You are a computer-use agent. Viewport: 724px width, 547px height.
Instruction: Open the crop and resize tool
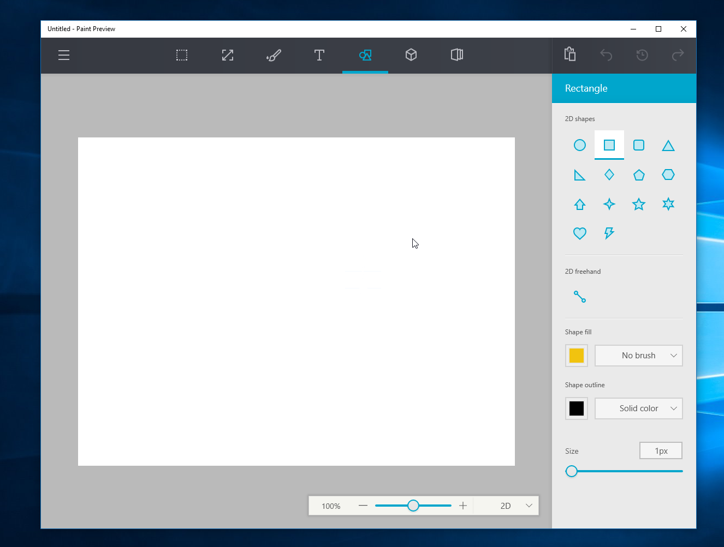click(227, 55)
